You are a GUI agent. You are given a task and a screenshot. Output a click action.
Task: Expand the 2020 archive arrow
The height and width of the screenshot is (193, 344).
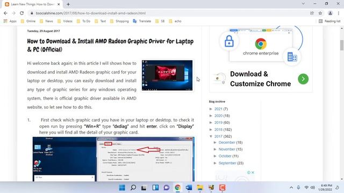211,116
